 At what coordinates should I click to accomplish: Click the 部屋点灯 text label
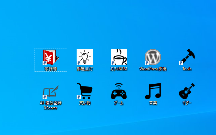pyautogui.click(x=85, y=69)
